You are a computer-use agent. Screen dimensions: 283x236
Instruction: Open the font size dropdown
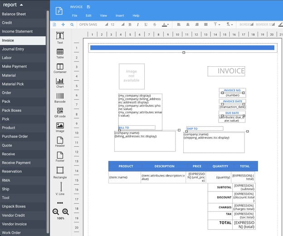tap(116, 25)
